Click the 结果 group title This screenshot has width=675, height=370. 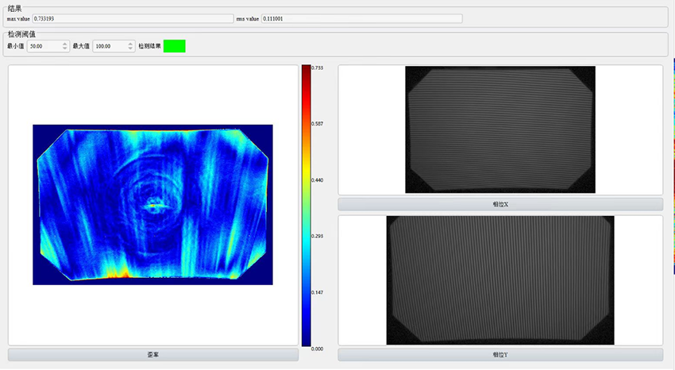coord(13,8)
